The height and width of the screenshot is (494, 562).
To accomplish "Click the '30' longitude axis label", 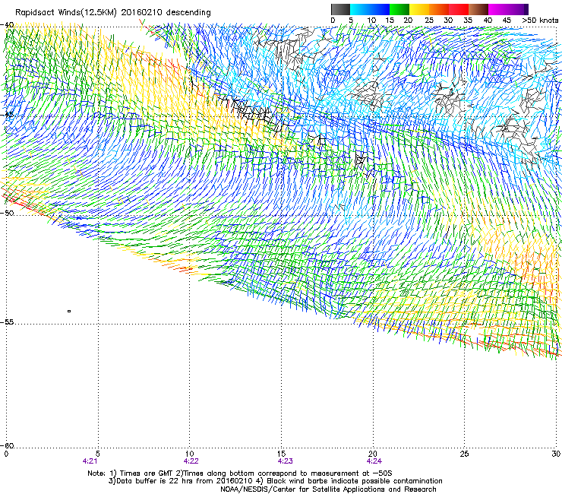I will pyautogui.click(x=556, y=454).
